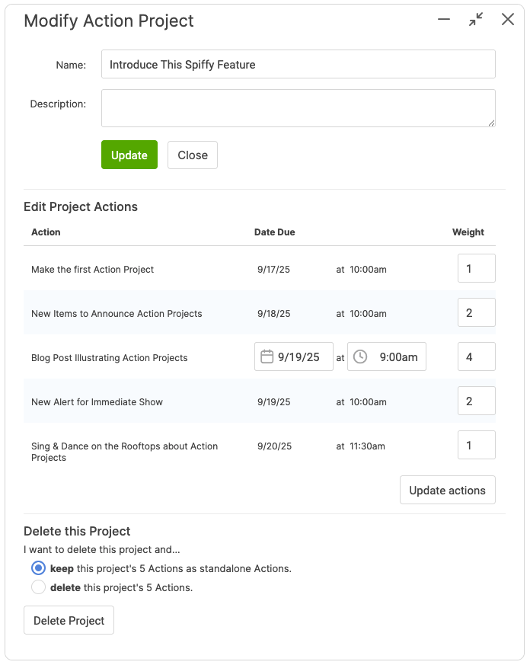Edit weight for Blog Post Illustrating Action Projects
Screen dimensions: 530x665
(x=476, y=356)
